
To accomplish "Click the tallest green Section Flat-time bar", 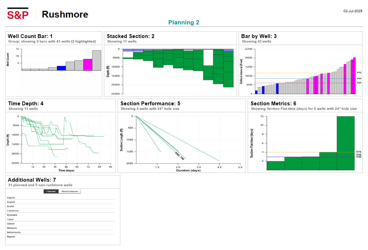I will pos(345,143).
